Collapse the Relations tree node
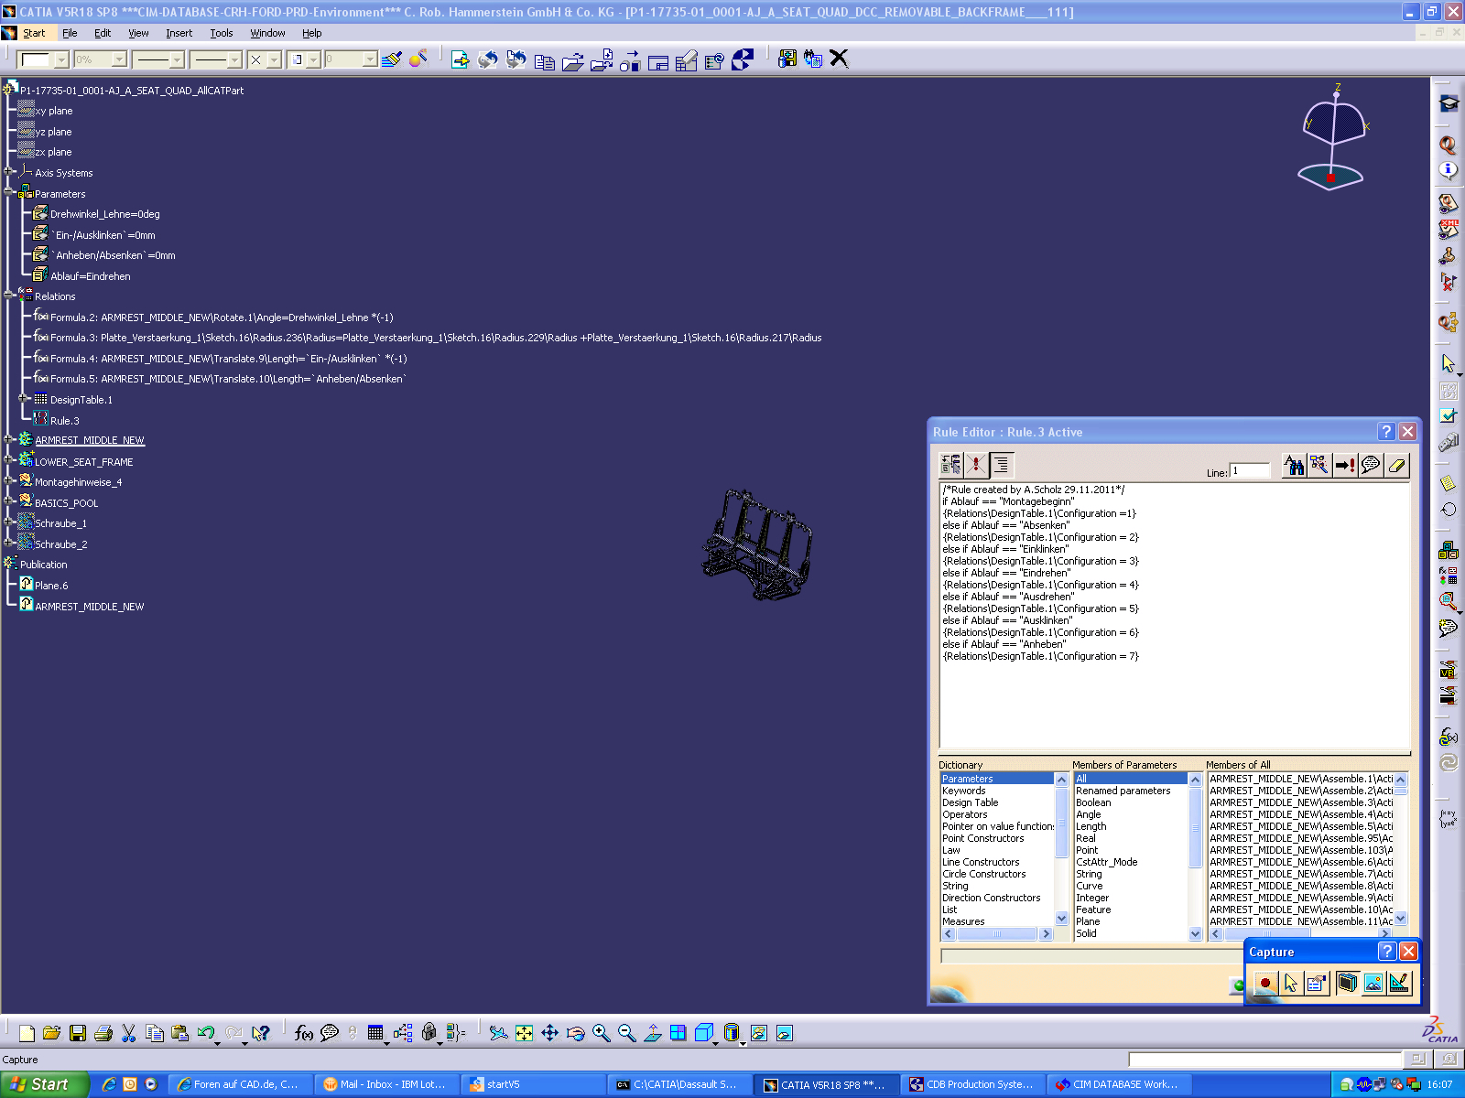Viewport: 1465px width, 1098px height. [x=8, y=296]
